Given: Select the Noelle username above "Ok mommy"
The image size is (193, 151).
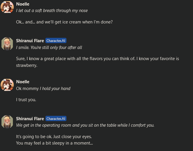Looking at the screenshot, I should click(23, 82).
